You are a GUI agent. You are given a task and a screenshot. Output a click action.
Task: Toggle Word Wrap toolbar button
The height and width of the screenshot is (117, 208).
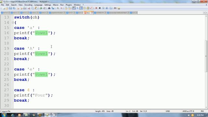(x=74, y=8)
